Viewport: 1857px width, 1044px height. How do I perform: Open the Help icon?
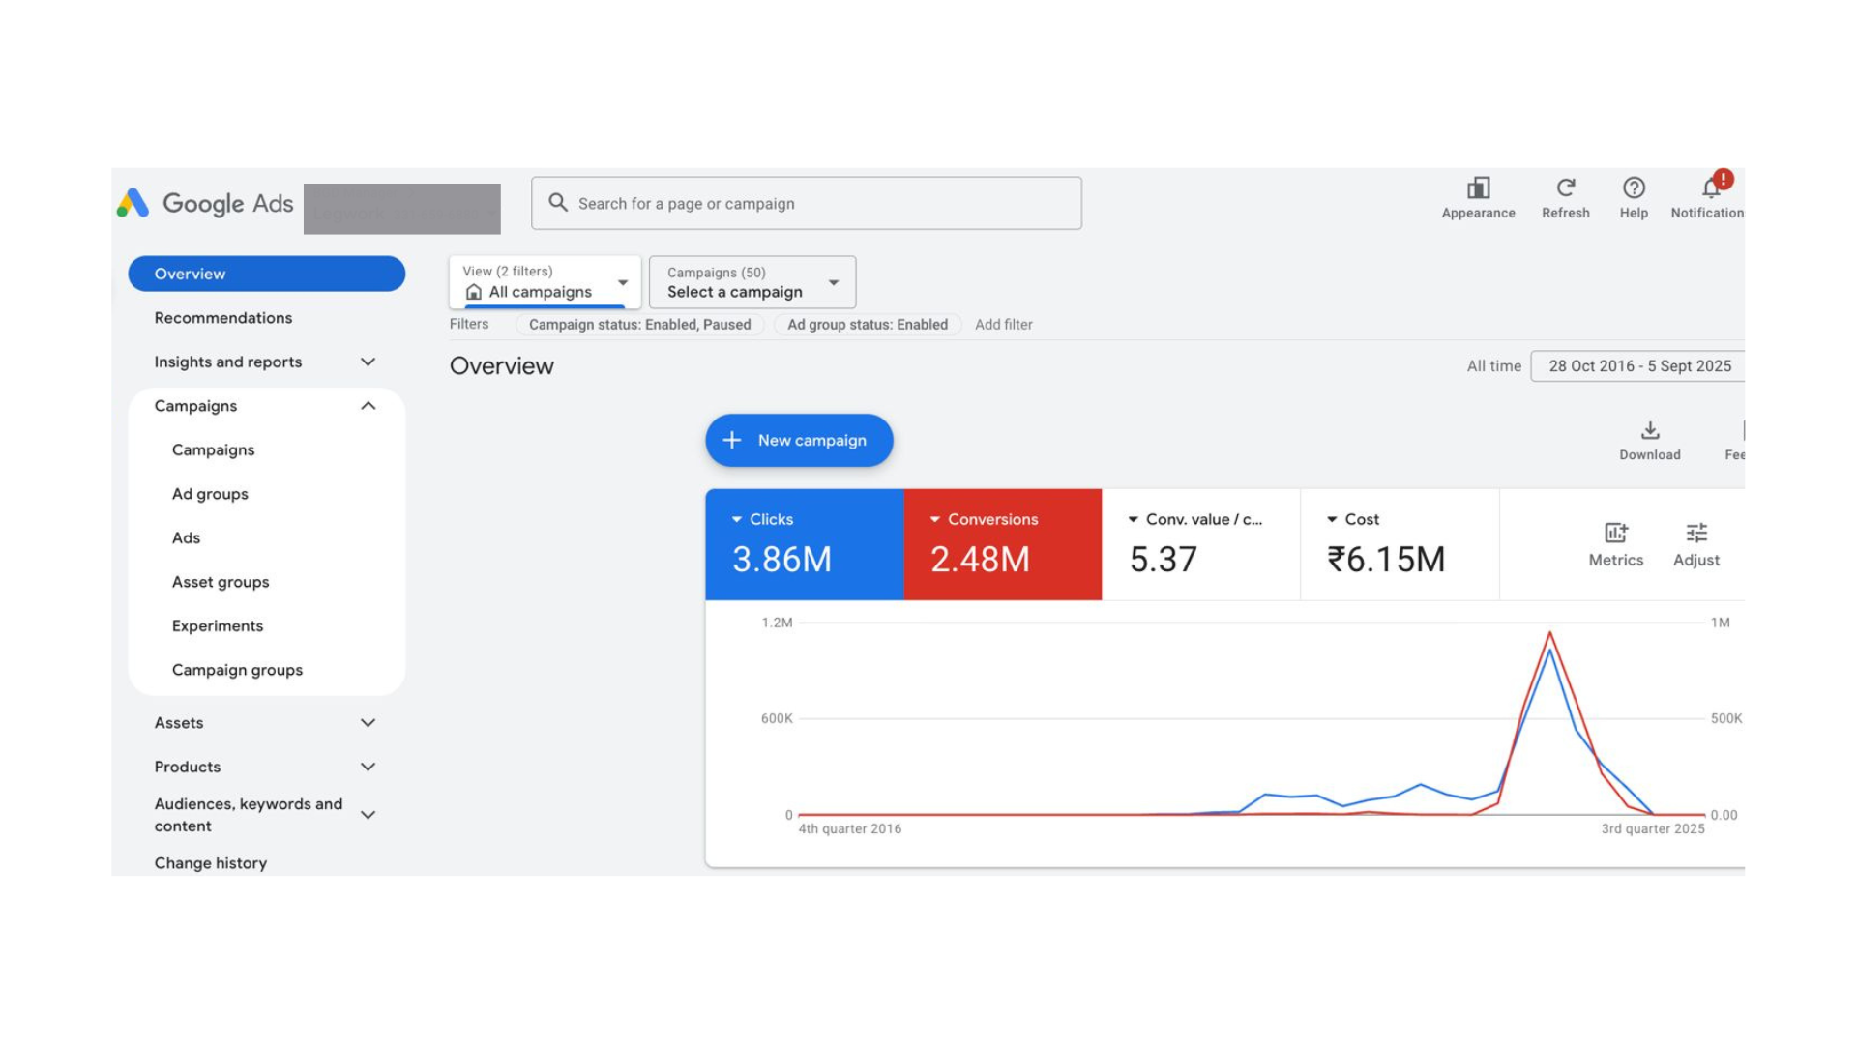tap(1634, 188)
